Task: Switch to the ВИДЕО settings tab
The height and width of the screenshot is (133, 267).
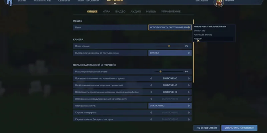Action: [x=120, y=12]
